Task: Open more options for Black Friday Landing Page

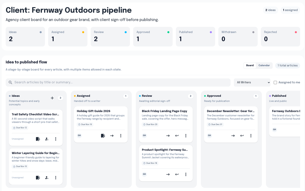Action: click(186, 136)
